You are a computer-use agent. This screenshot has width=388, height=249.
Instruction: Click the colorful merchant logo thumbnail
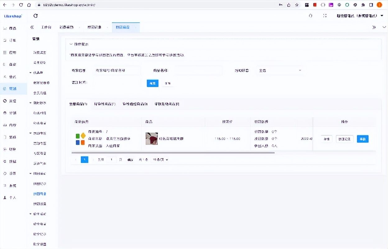81,139
